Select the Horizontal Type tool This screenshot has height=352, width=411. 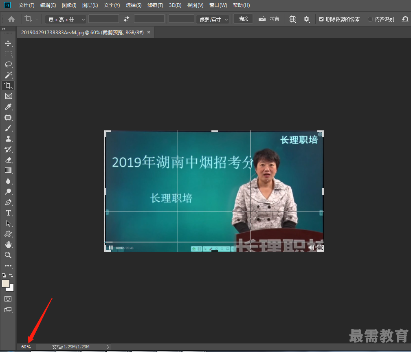click(8, 213)
